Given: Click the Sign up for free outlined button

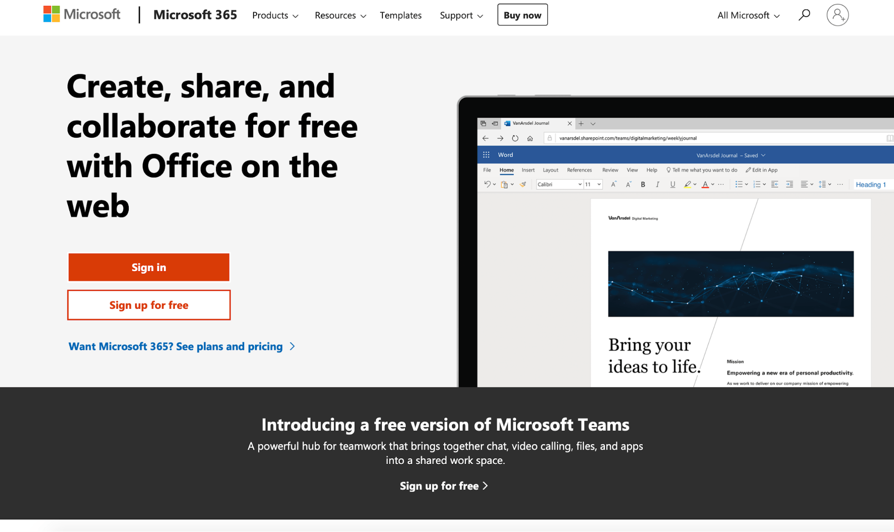Looking at the screenshot, I should [149, 305].
